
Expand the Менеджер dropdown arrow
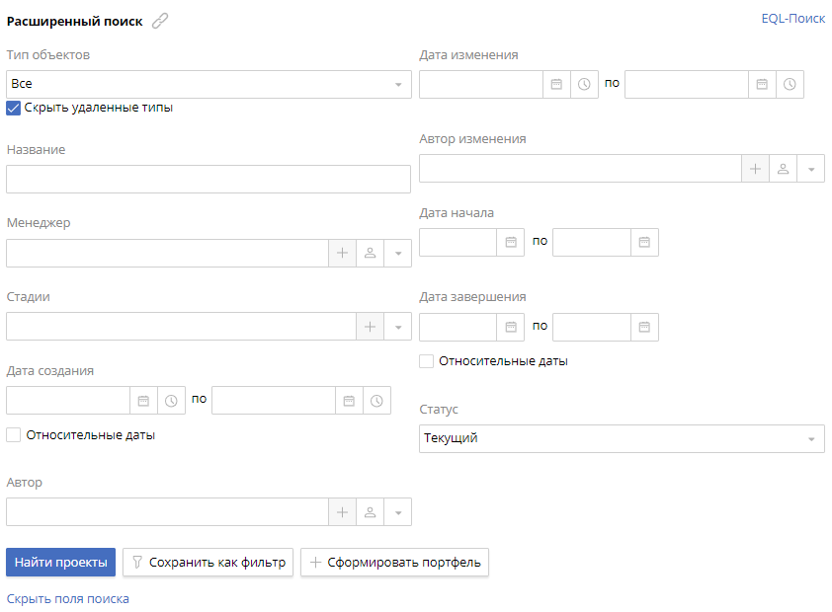(398, 254)
